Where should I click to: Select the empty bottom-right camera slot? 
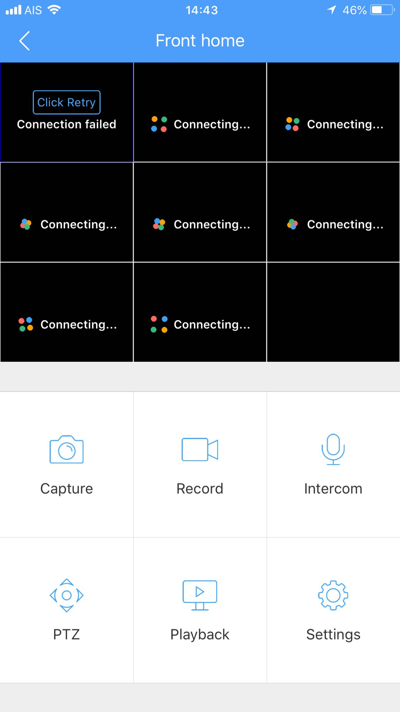pos(333,312)
